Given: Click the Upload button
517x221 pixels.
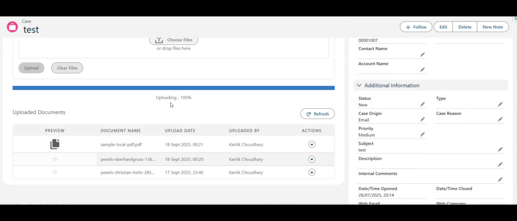Looking at the screenshot, I should click(32, 68).
